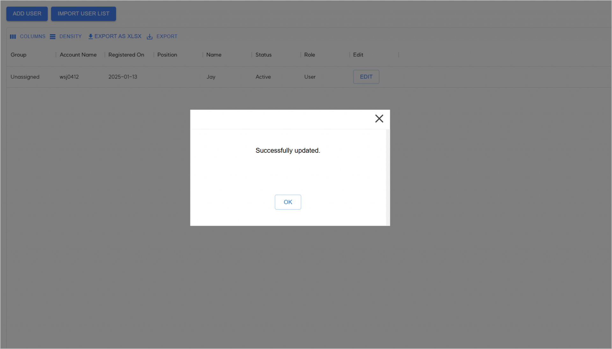
Task: Click EDIT for user wsj0412
Action: tap(366, 77)
